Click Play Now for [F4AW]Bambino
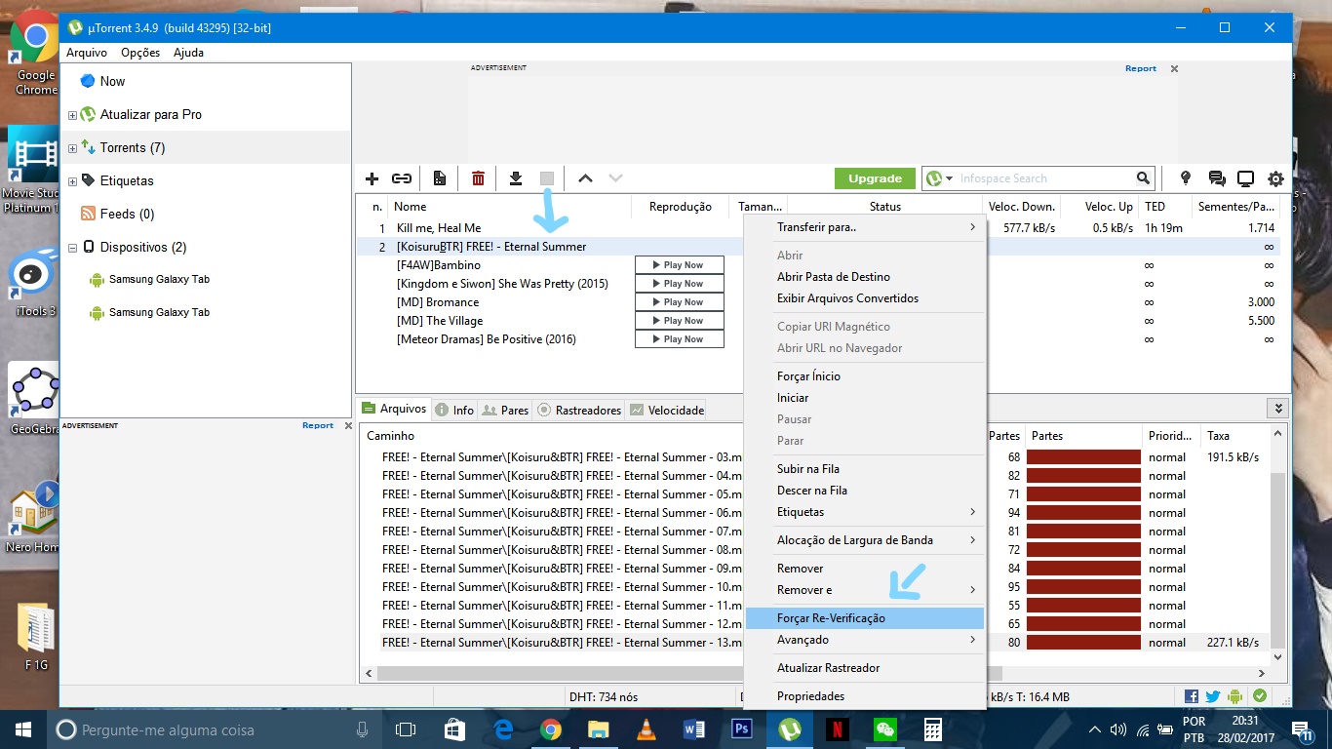 (x=680, y=265)
